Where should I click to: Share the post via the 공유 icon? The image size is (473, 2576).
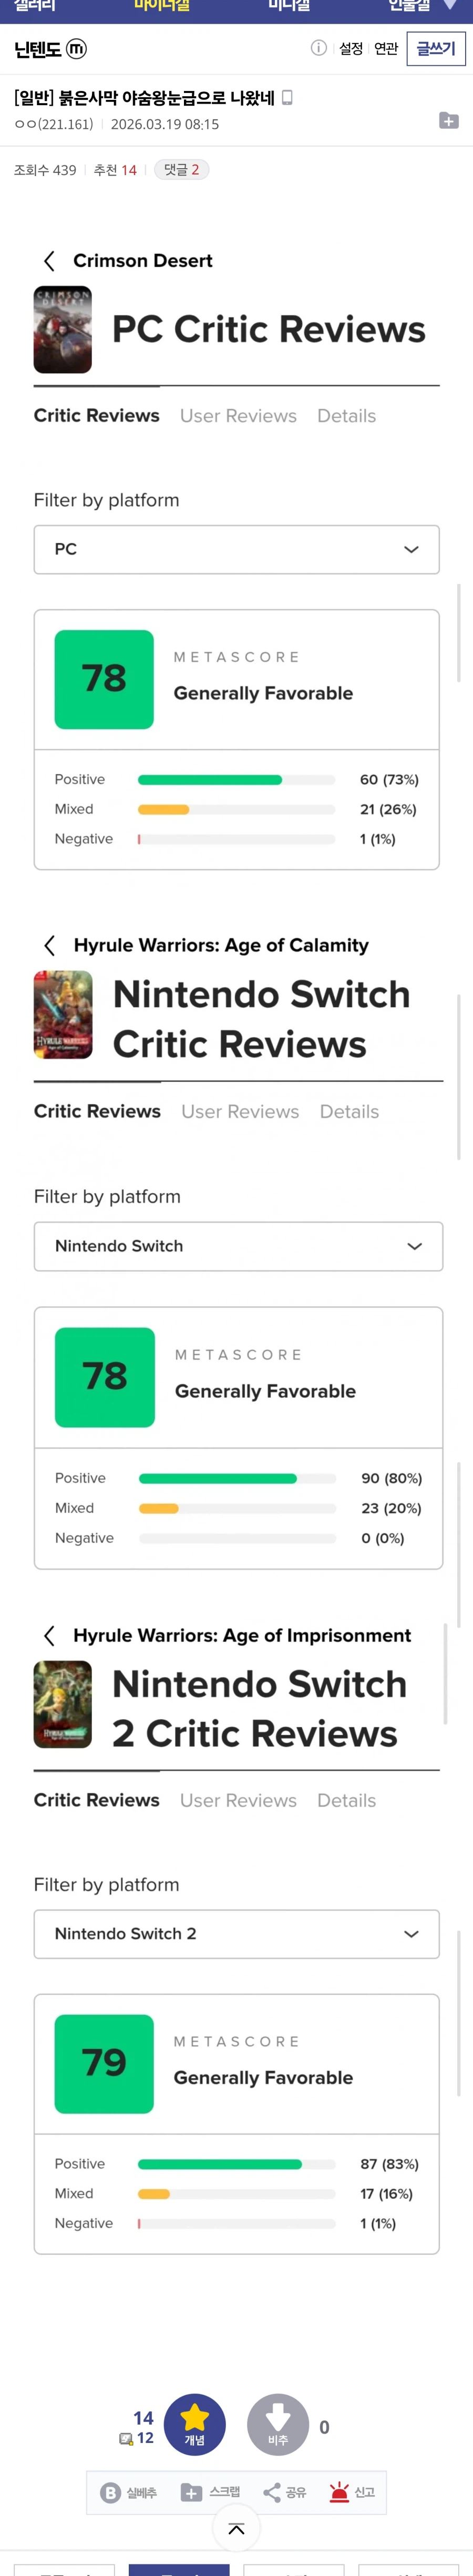click(272, 2492)
